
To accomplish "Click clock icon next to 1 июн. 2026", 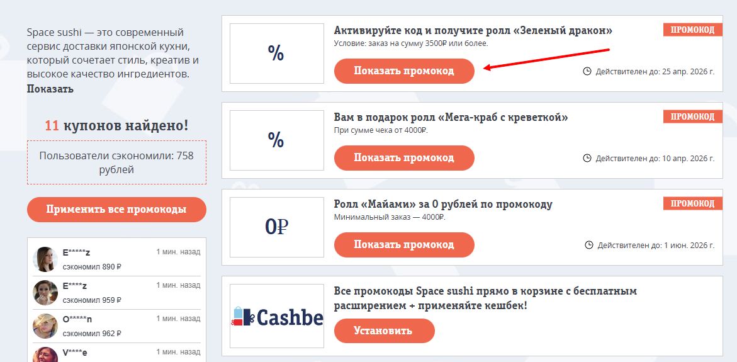I will [x=588, y=245].
